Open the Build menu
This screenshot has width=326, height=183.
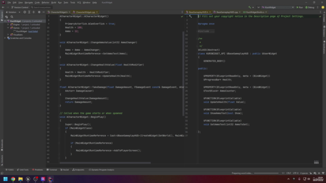pos(53,3)
